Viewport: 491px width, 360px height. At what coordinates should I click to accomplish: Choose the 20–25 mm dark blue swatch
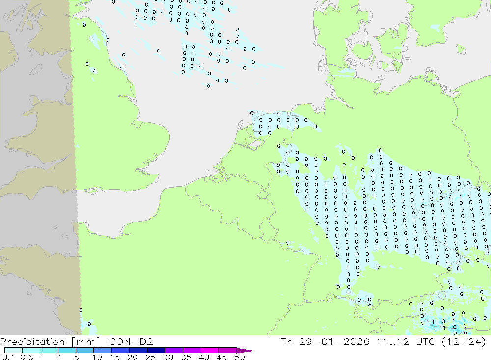(138, 350)
